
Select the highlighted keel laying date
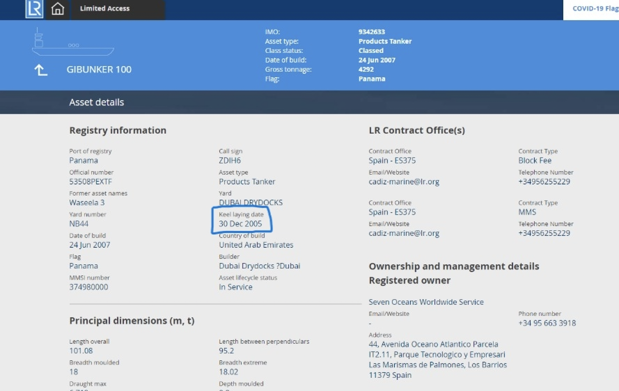click(240, 224)
